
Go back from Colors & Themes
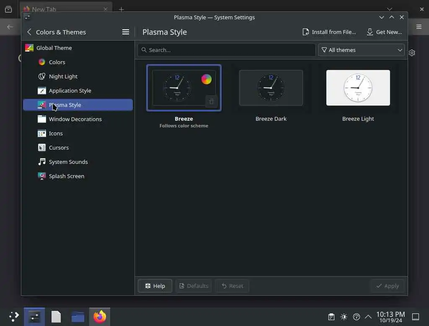29,32
